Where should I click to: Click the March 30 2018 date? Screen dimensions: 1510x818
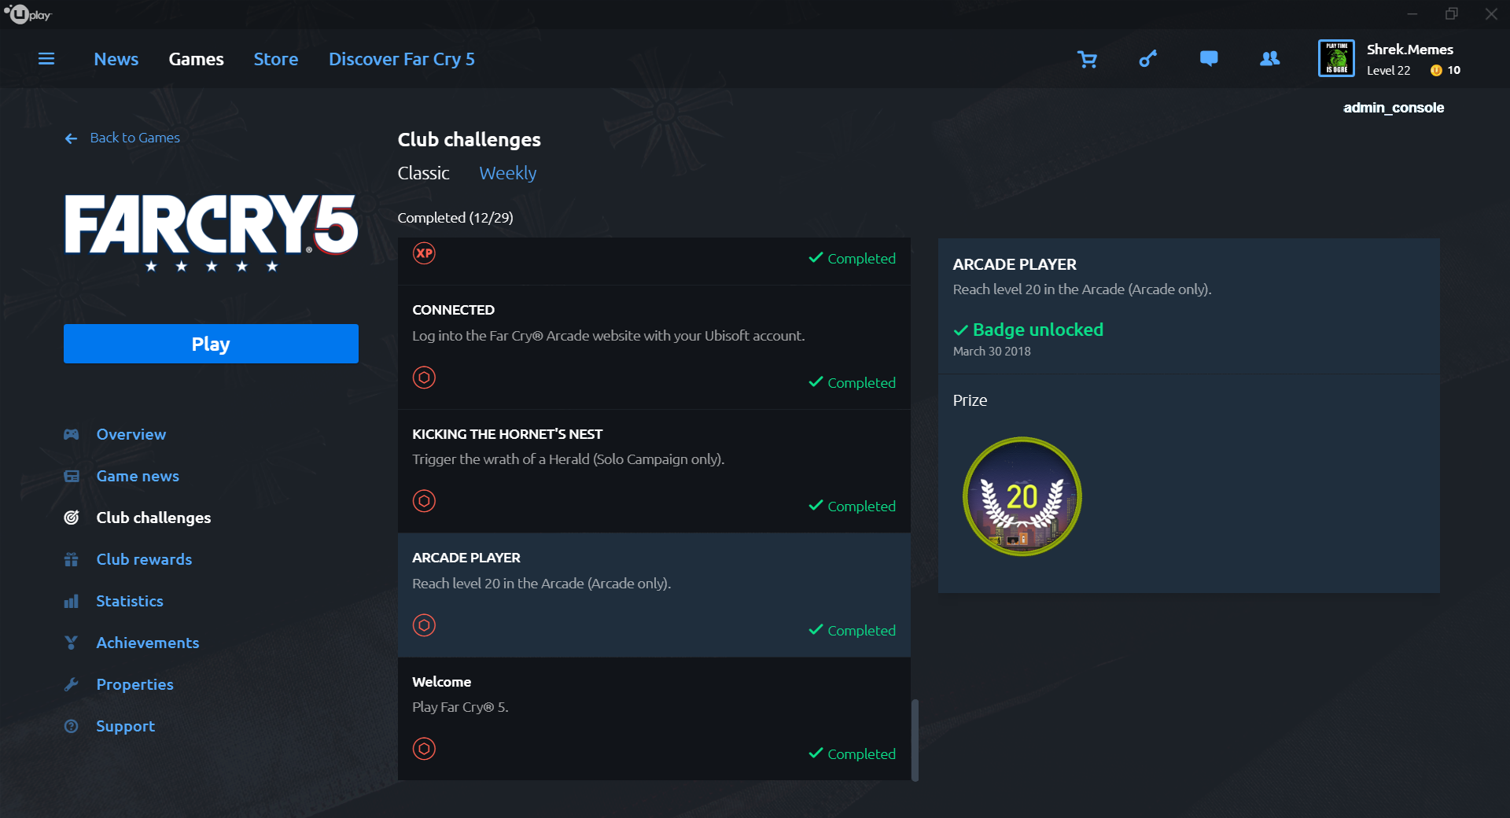coord(992,352)
